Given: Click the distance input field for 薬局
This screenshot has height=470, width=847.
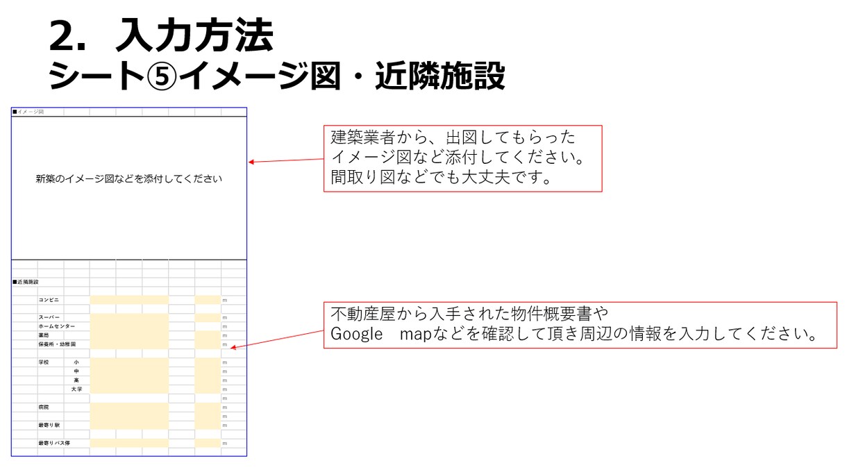Looking at the screenshot, I should tap(208, 335).
